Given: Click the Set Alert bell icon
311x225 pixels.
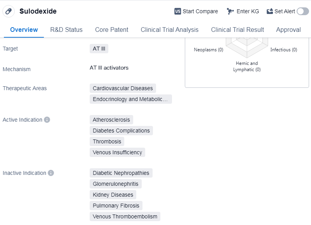Looking at the screenshot, I should pos(270,11).
